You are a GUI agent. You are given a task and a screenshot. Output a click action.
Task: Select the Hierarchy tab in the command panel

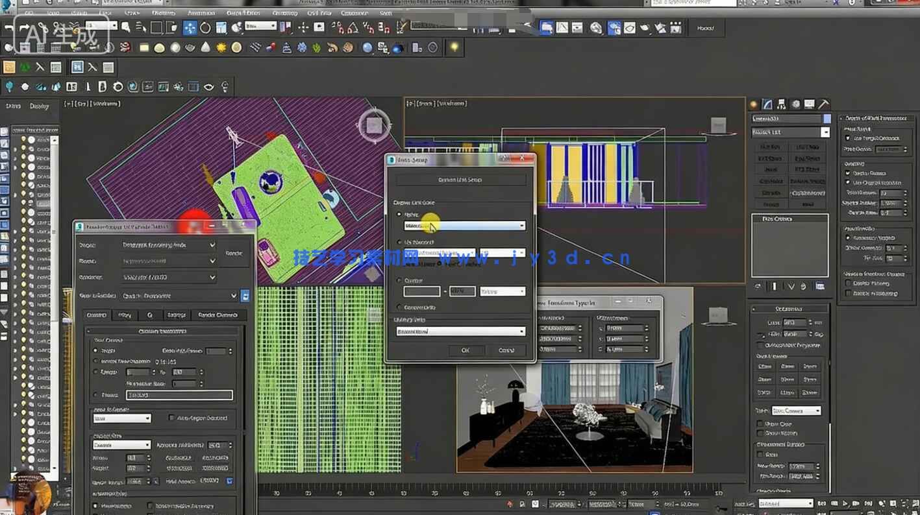[780, 105]
